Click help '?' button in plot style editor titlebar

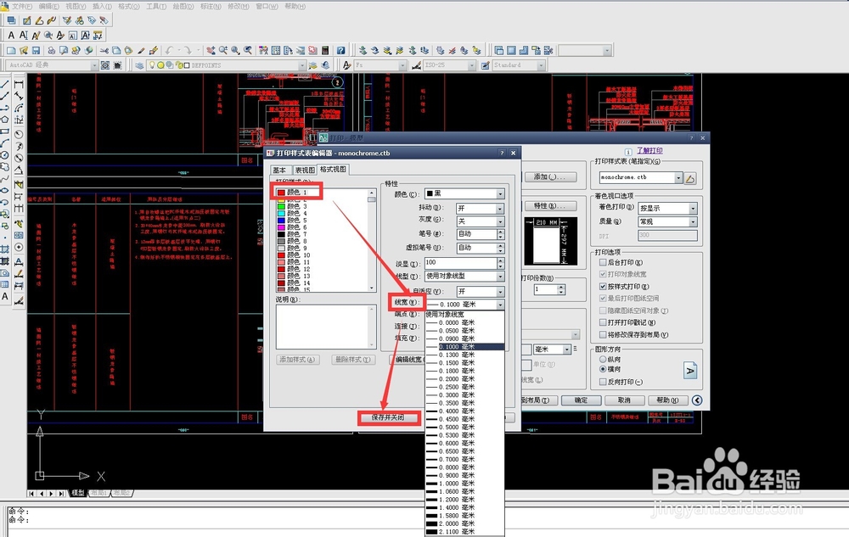coord(502,153)
